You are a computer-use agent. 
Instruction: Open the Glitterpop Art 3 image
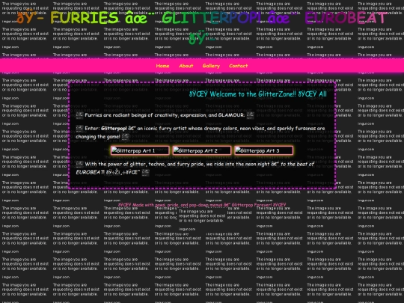tap(264, 150)
